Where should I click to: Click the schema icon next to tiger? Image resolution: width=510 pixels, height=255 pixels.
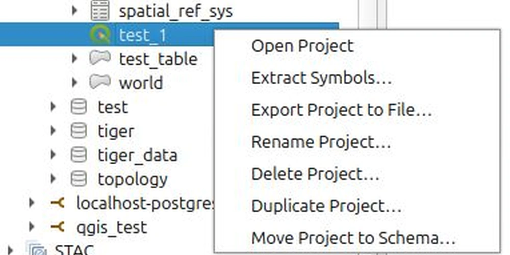(79, 131)
